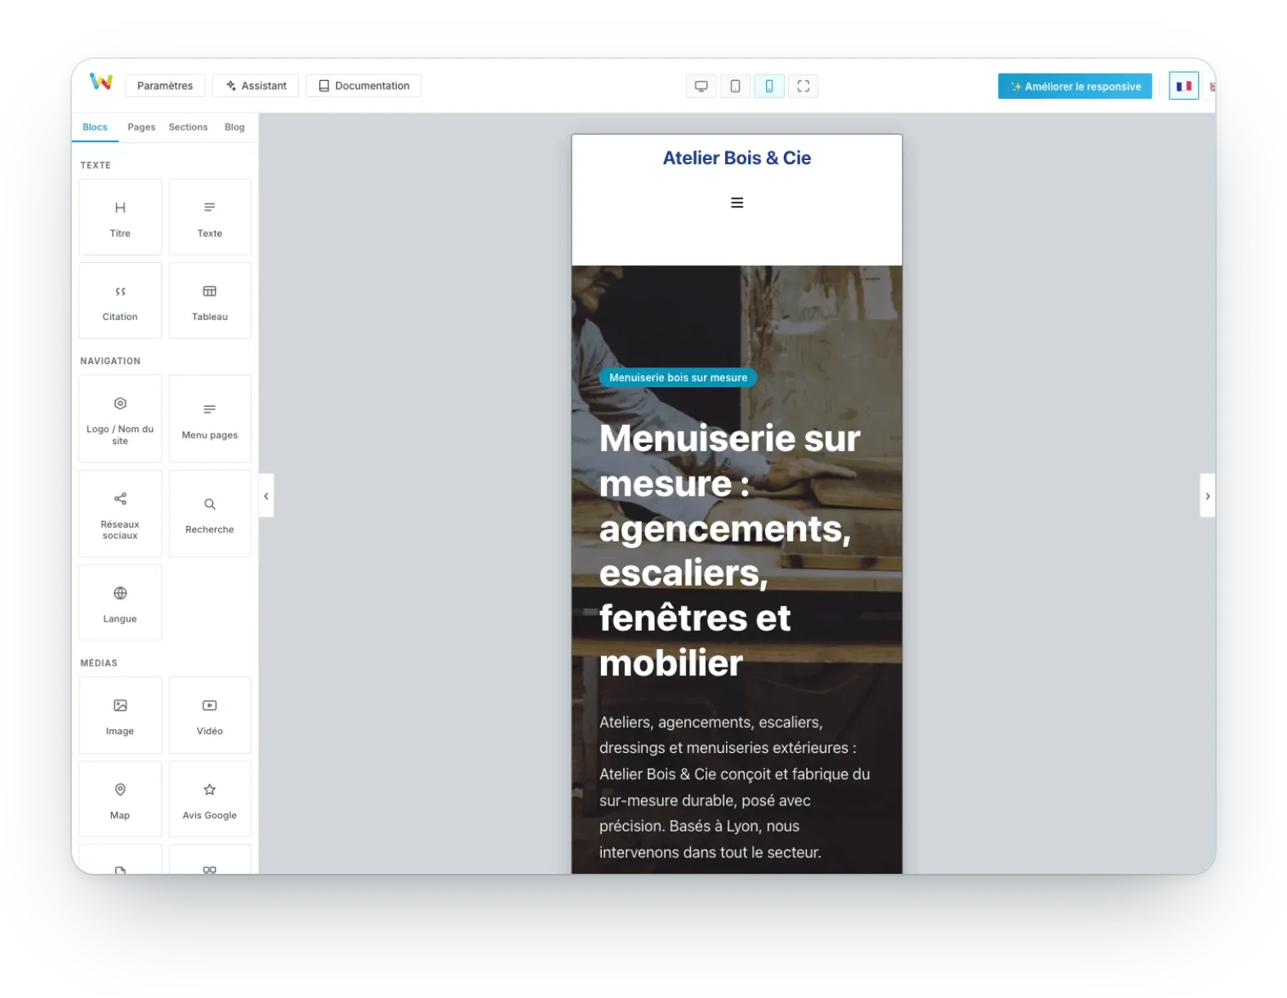This screenshot has width=1287, height=998.
Task: Add a Vidéo block
Action: [210, 715]
